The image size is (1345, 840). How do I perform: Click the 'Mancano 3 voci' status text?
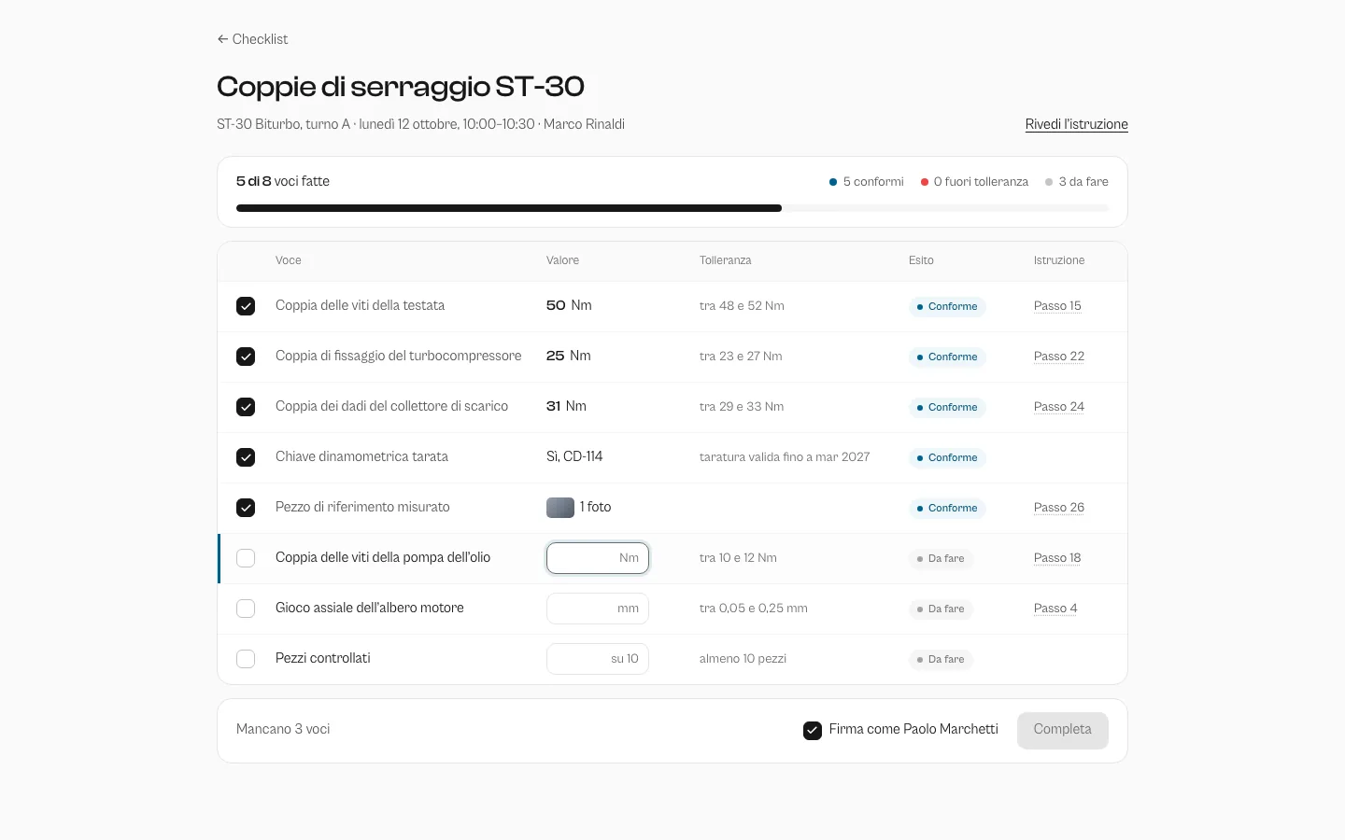283,730
